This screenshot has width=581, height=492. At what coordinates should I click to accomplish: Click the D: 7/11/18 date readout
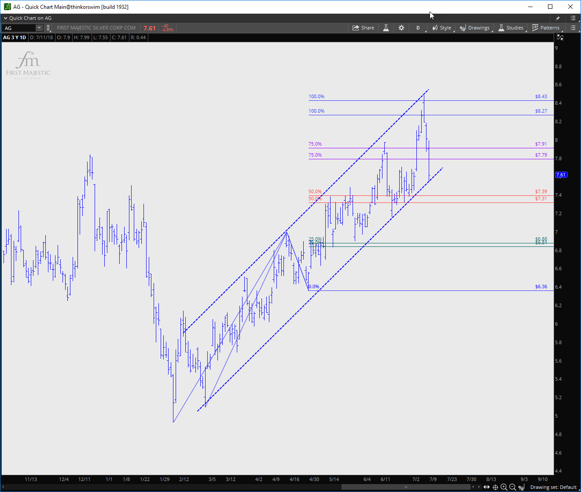41,37
